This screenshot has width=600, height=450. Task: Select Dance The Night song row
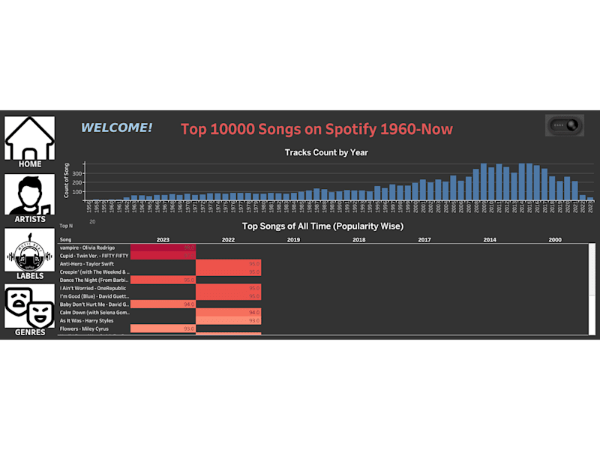(x=94, y=280)
